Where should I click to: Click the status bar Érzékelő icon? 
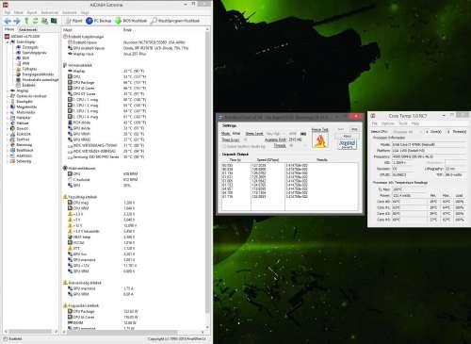(x=6, y=338)
